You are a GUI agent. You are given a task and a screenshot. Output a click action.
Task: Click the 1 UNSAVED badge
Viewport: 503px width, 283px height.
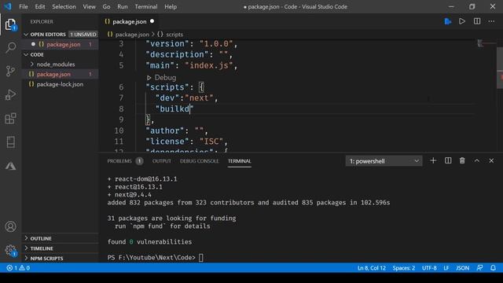click(x=83, y=35)
